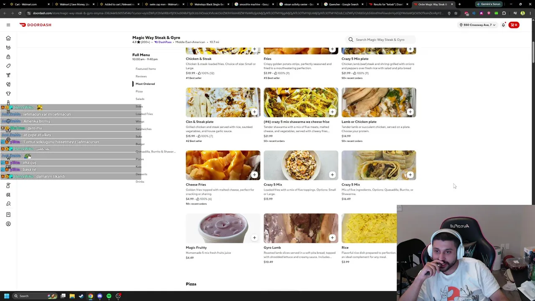535x301 pixels.
Task: Add Ckn & Steak plate to cart
Action: pyautogui.click(x=254, y=112)
